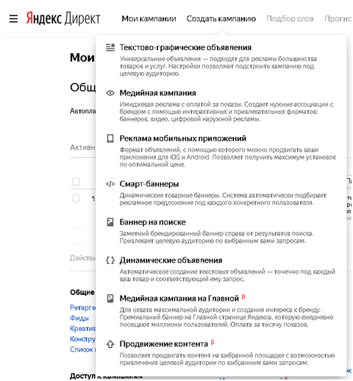Image resolution: width=353 pixels, height=381 pixels.
Task: Choose Реклама мобильных приложений option
Action: (183, 138)
